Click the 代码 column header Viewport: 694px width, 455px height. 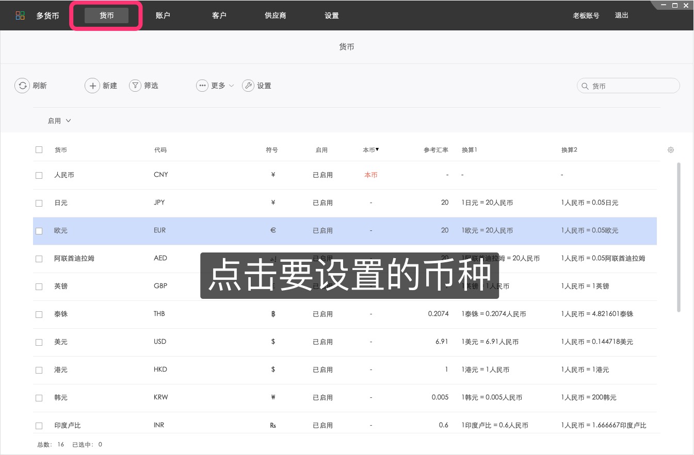[x=160, y=150]
